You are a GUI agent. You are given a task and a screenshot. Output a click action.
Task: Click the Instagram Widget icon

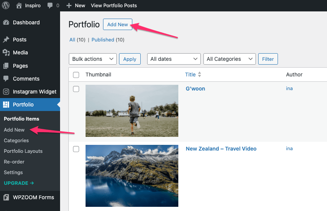6,92
